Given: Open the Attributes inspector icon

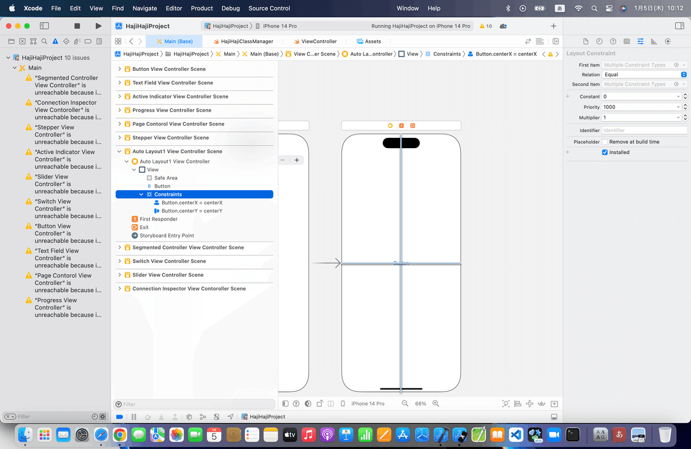Looking at the screenshot, I should (x=640, y=41).
